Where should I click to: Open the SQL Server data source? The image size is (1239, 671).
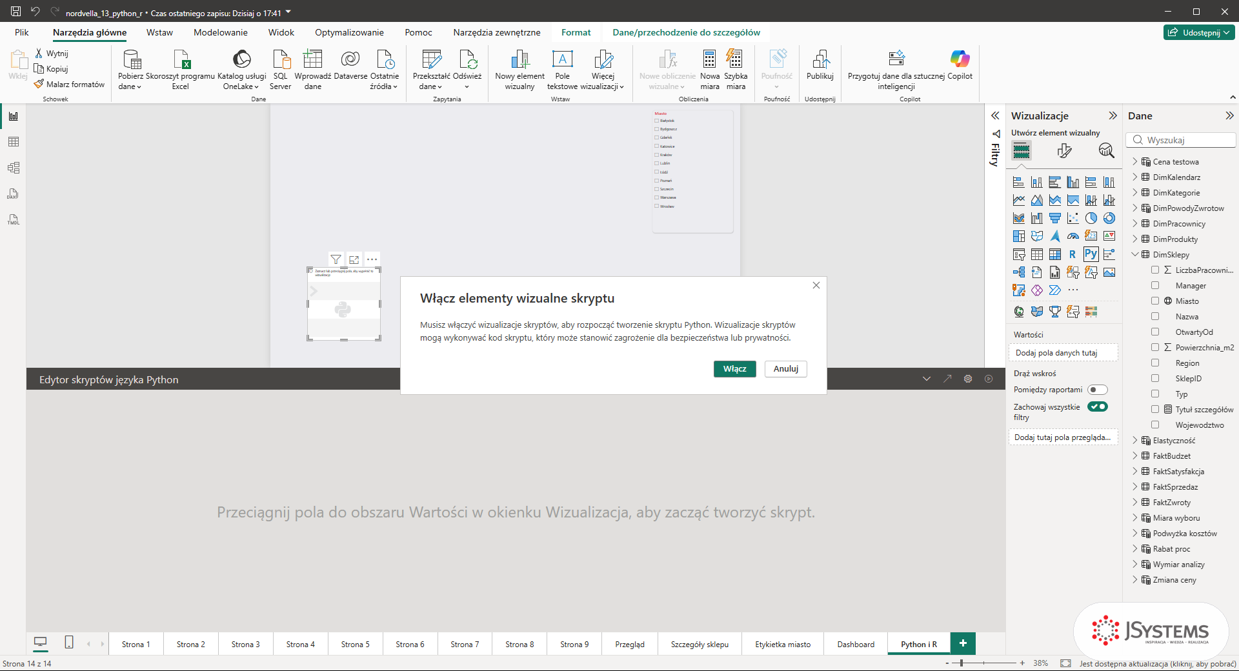tap(280, 70)
